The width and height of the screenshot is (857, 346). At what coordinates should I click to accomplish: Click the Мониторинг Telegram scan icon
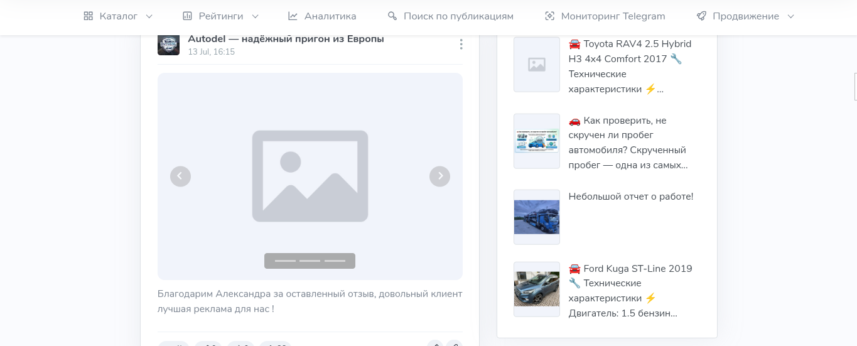tap(549, 16)
